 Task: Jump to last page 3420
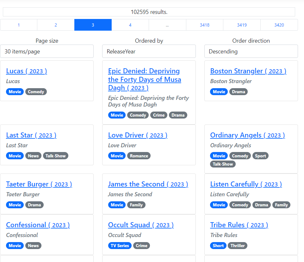pyautogui.click(x=279, y=25)
